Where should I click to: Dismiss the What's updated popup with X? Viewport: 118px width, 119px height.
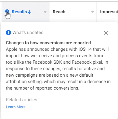(106, 33)
